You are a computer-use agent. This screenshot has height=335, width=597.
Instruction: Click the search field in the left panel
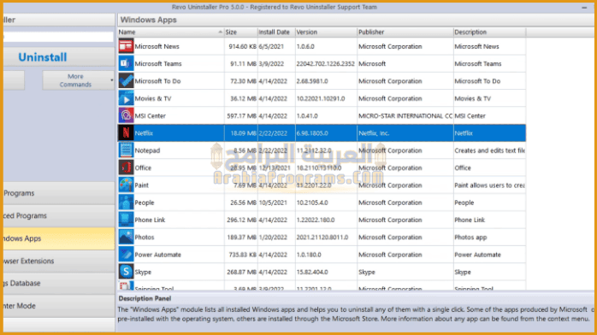(58, 37)
